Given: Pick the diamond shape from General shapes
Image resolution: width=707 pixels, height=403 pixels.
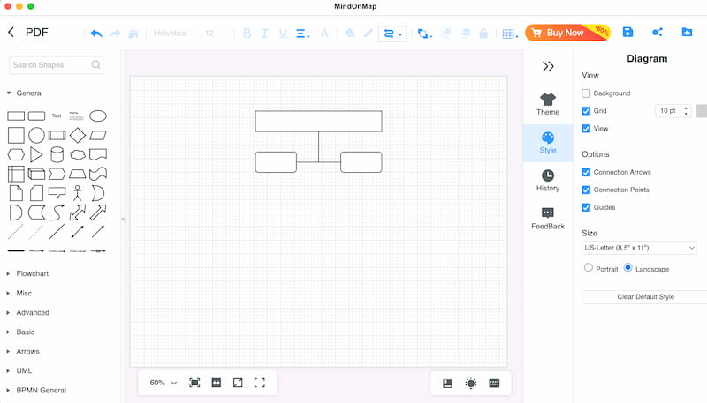Looking at the screenshot, I should pyautogui.click(x=78, y=136).
